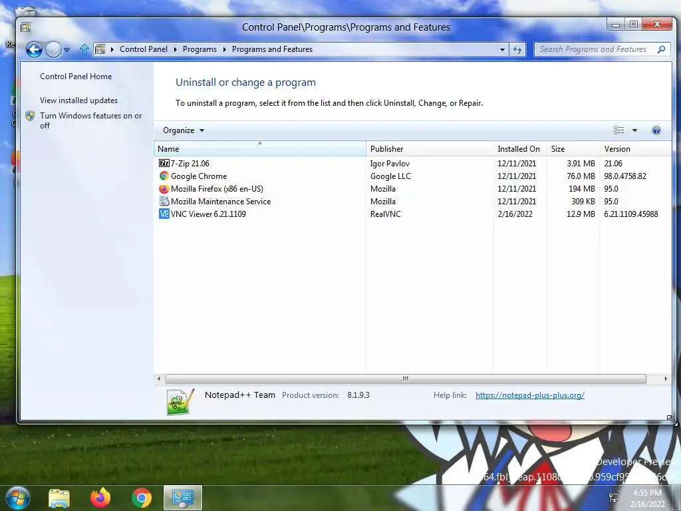Sort list by Version column

[636, 148]
